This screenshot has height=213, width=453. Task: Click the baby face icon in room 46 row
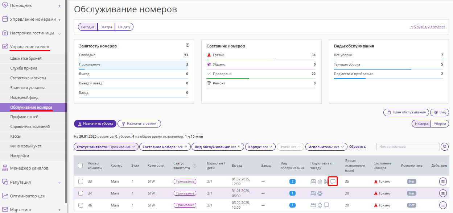pos(320,205)
